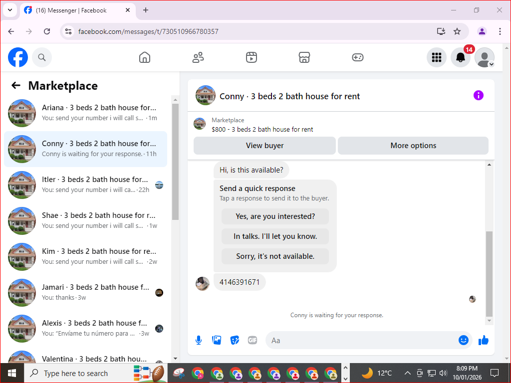Click the phone number message 4146391671

click(240, 282)
